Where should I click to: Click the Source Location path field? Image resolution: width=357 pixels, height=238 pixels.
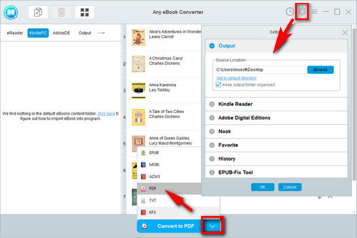(260, 70)
